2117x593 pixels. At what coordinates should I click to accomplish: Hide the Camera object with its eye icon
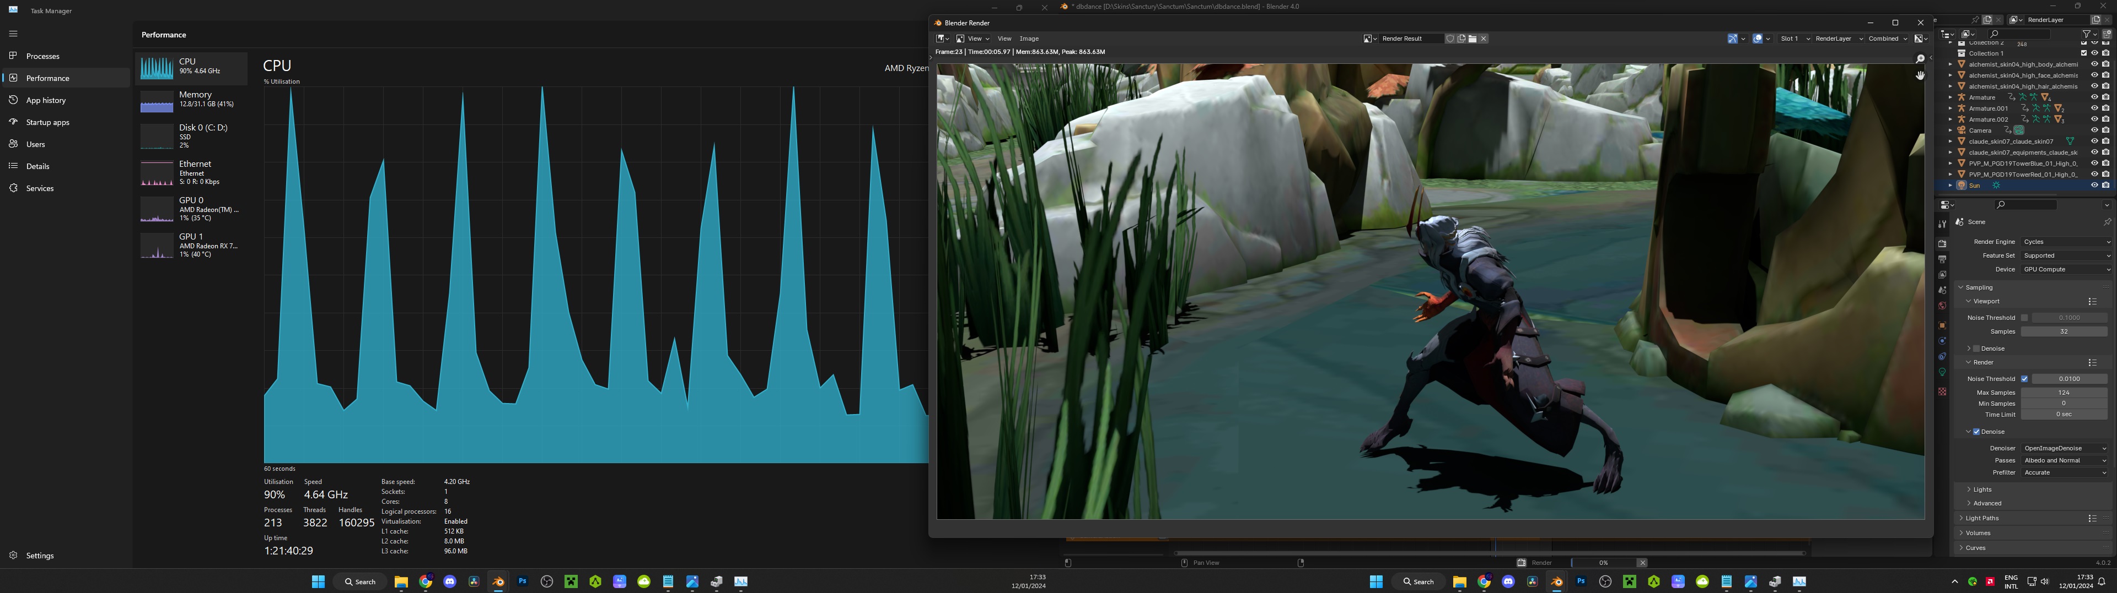point(2094,130)
